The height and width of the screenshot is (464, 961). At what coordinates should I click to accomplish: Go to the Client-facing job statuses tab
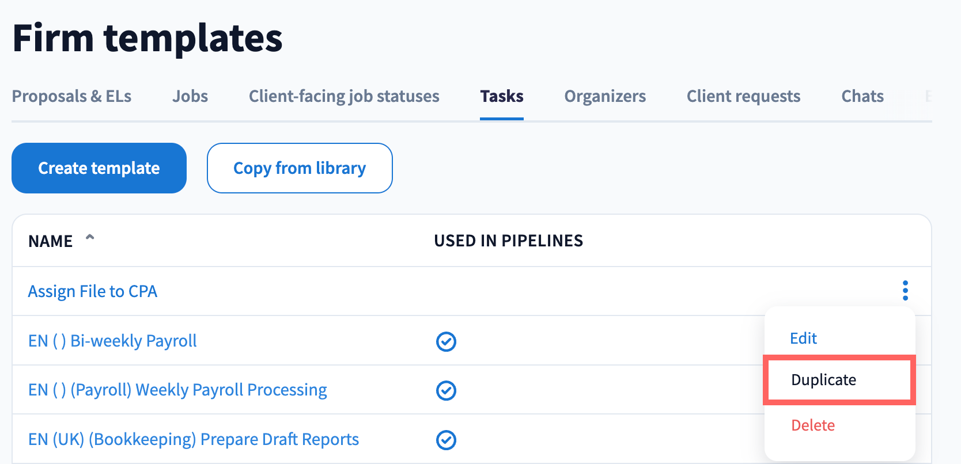(x=344, y=96)
